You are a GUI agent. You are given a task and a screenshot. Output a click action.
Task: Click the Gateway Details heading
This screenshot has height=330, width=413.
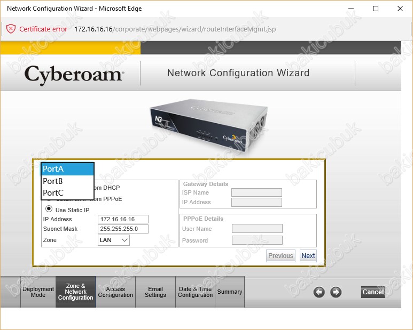point(206,184)
